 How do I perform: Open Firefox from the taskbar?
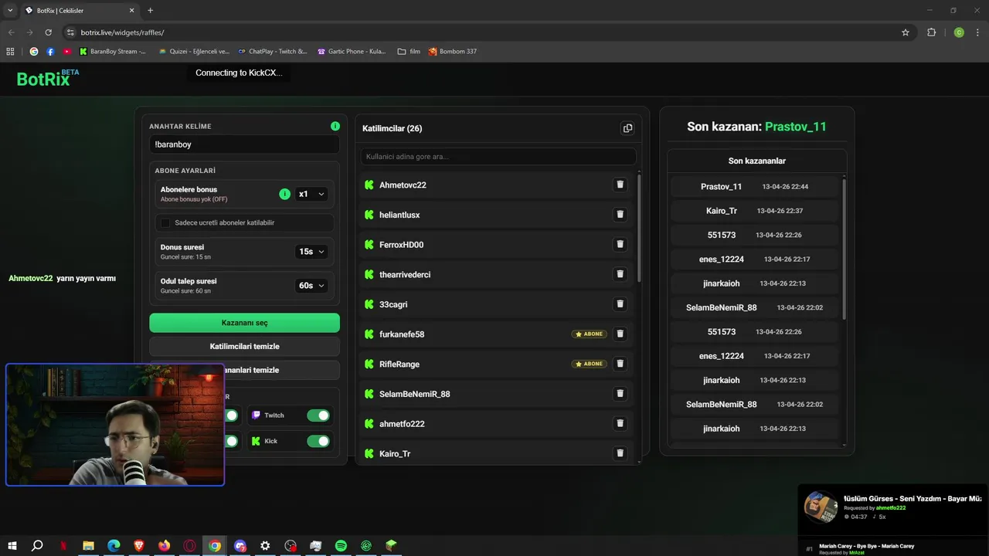164,546
